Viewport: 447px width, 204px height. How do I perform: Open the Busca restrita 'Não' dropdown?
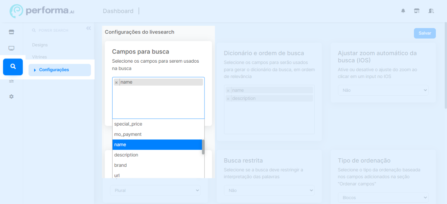(269, 190)
